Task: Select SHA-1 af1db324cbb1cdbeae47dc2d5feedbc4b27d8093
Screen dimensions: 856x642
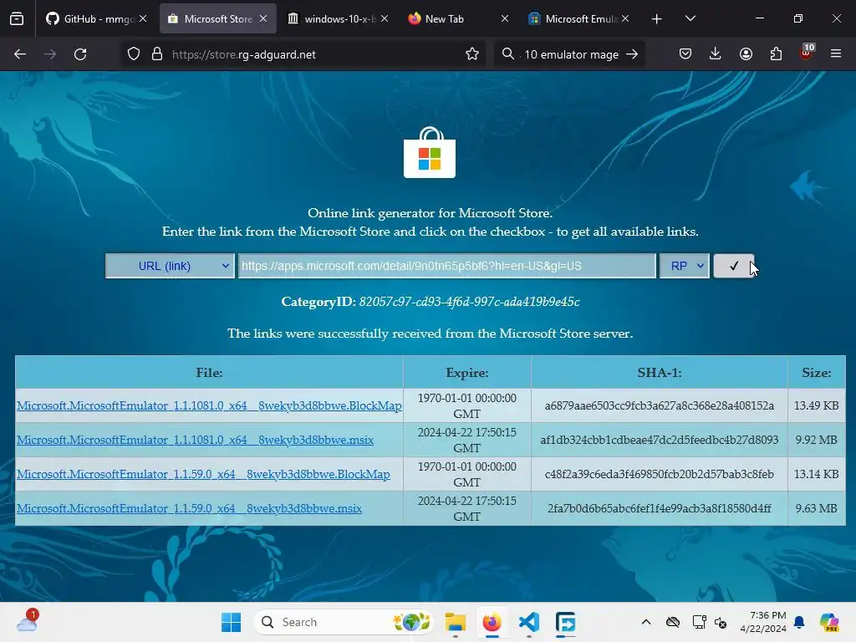Action: point(659,440)
